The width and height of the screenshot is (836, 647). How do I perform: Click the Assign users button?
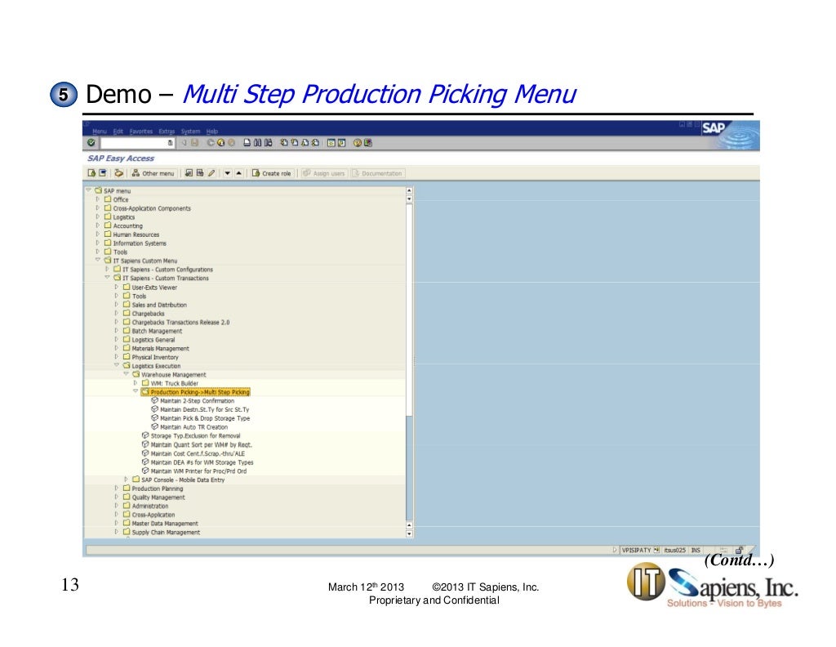point(324,173)
